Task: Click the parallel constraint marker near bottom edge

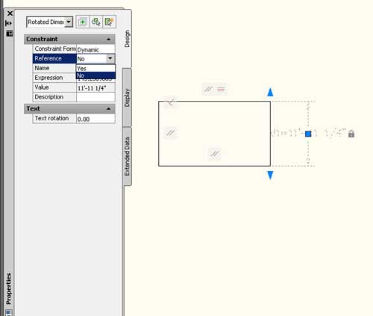Action: pyautogui.click(x=214, y=154)
